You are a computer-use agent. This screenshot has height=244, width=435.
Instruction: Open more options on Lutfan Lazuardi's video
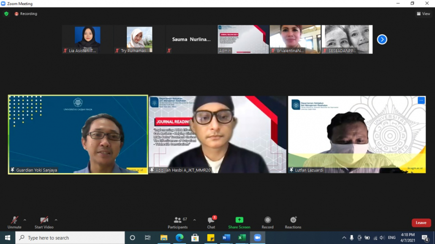click(x=421, y=100)
